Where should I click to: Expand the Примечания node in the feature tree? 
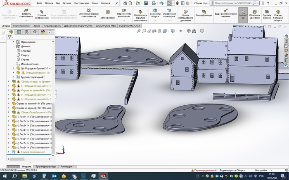tap(14, 42)
